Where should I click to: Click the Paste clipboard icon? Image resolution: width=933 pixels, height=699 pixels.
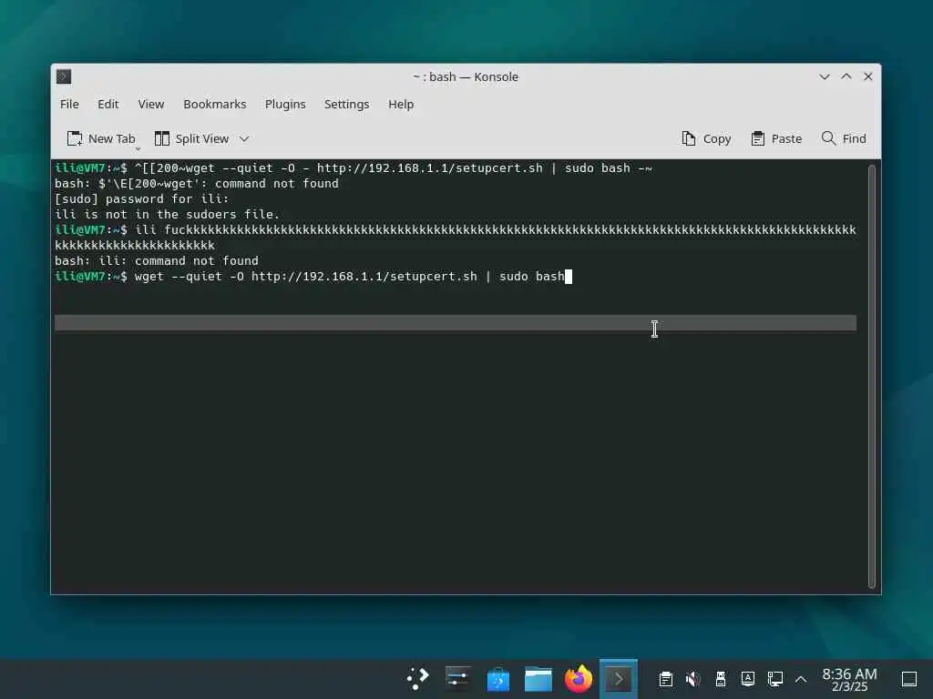(757, 138)
